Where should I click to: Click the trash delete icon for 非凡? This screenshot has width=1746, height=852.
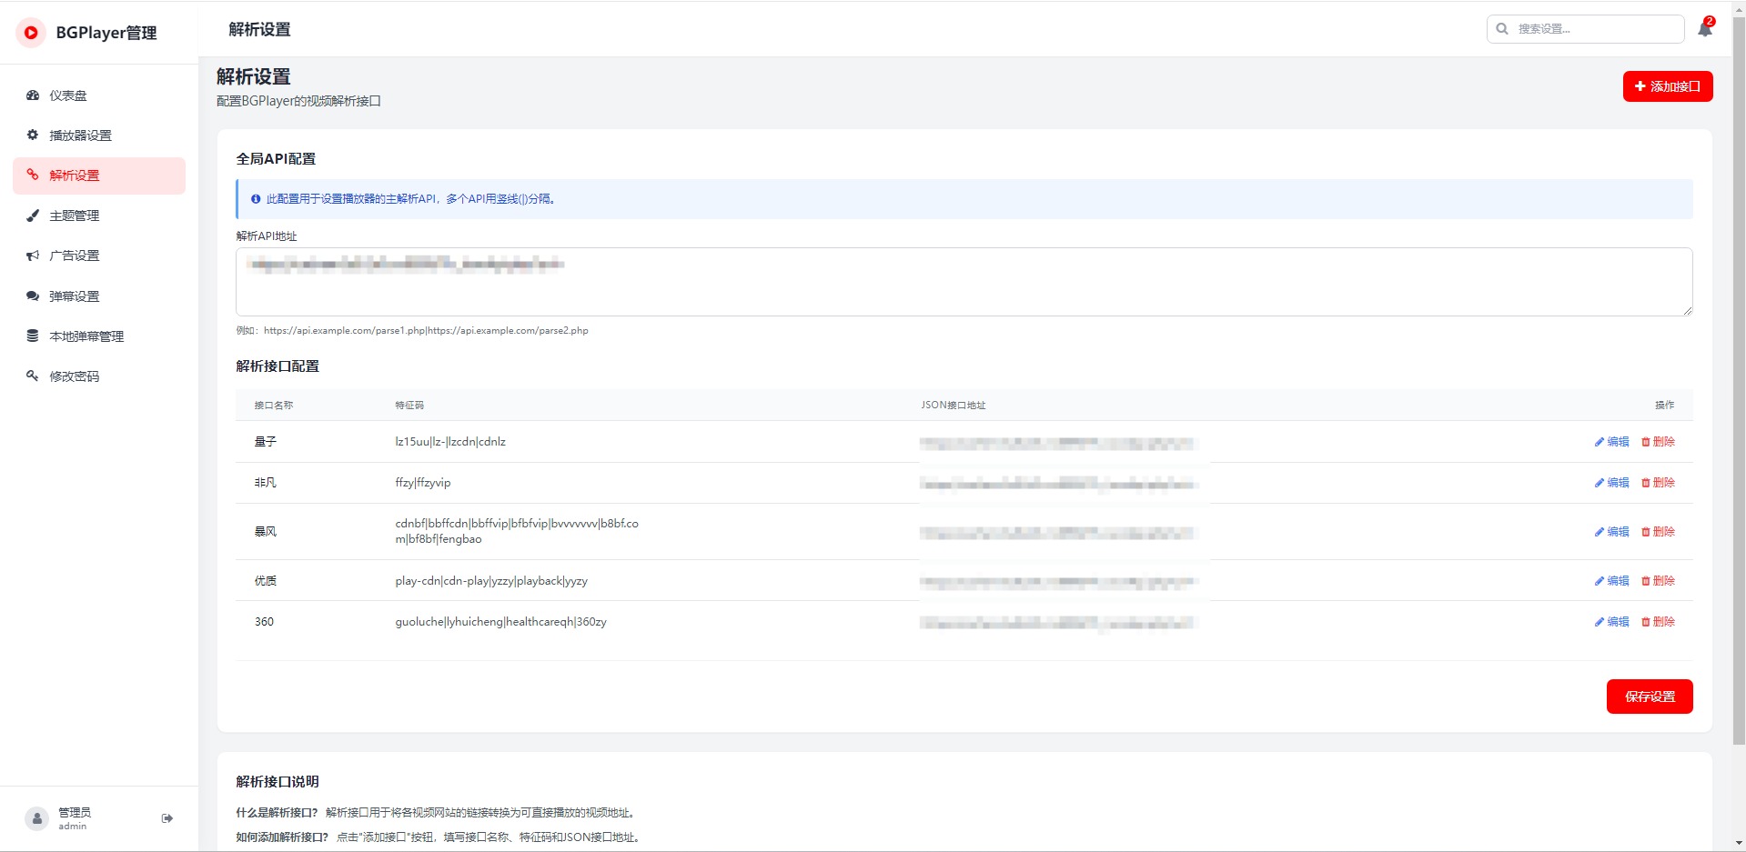tap(1646, 483)
